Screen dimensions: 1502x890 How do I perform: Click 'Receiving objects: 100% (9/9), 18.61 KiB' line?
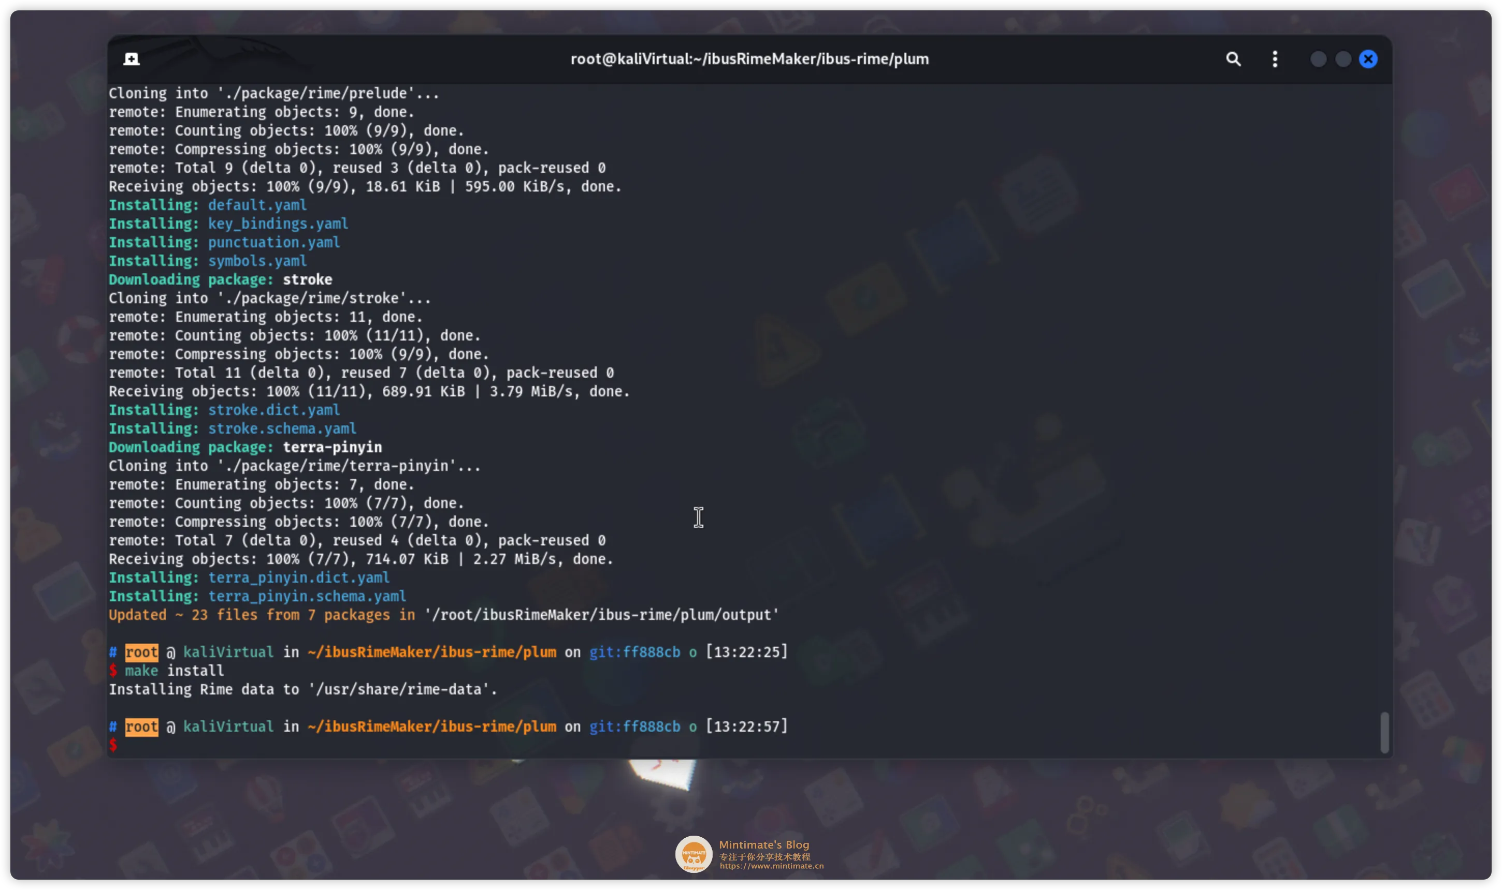365,186
